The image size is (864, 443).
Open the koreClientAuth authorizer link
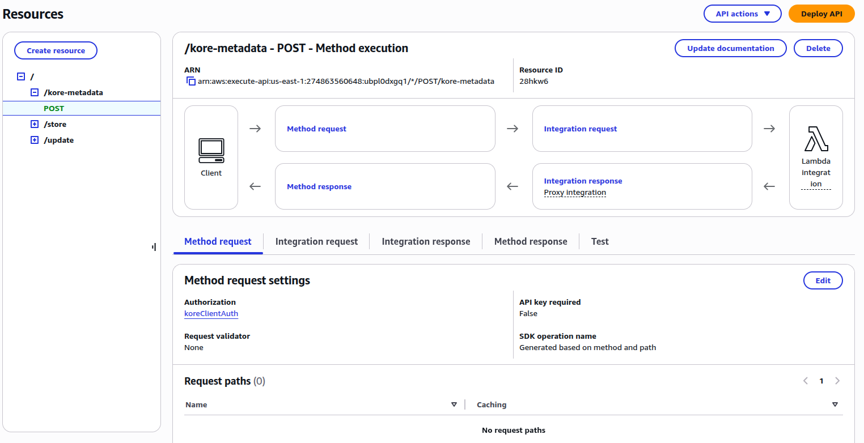[x=211, y=313]
